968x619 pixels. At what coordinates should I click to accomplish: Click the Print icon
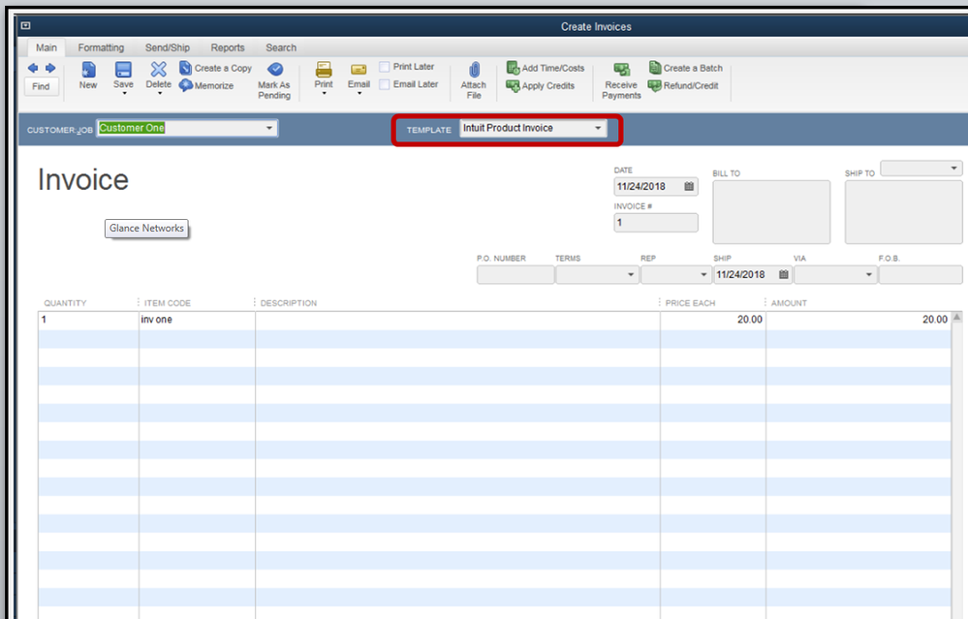(x=324, y=70)
